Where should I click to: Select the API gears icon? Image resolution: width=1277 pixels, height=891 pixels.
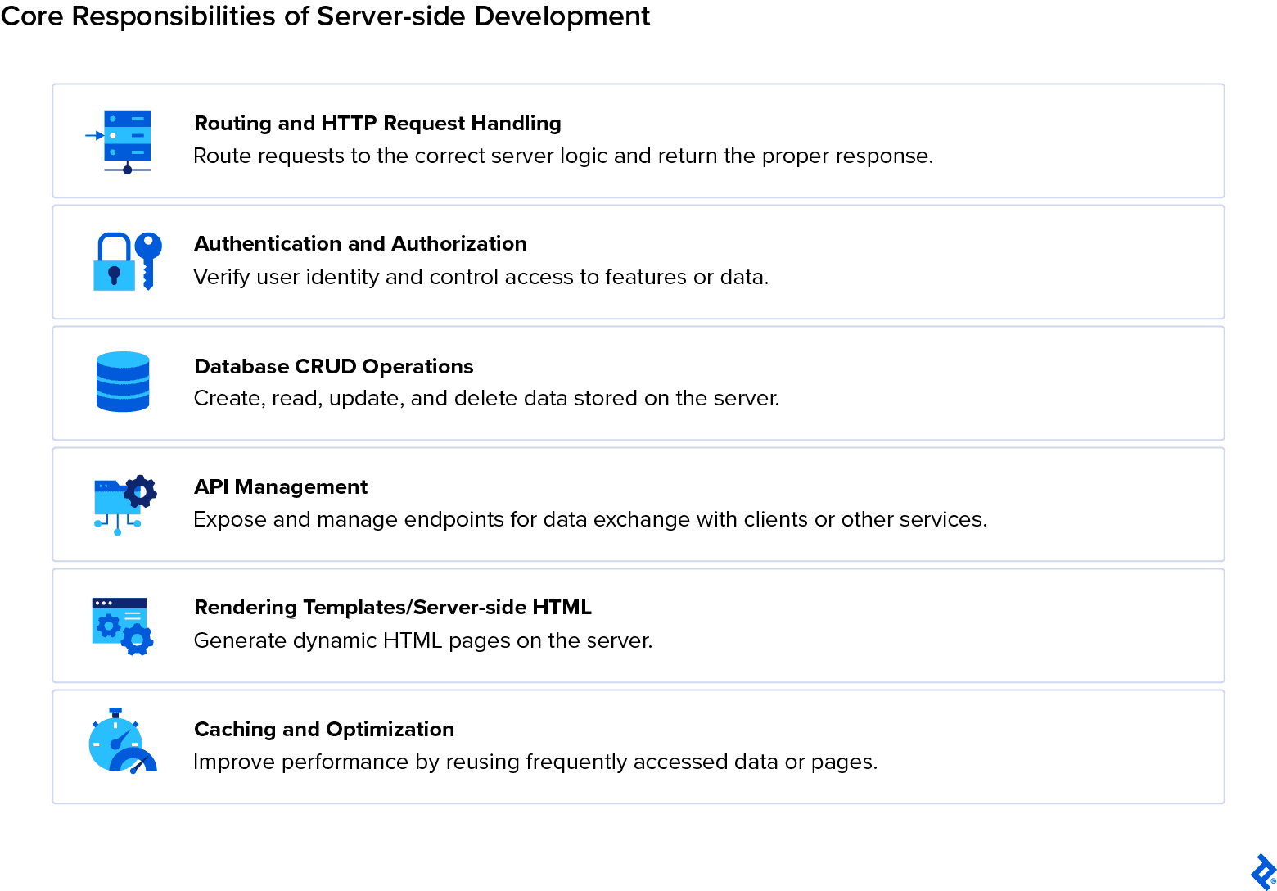click(x=123, y=503)
